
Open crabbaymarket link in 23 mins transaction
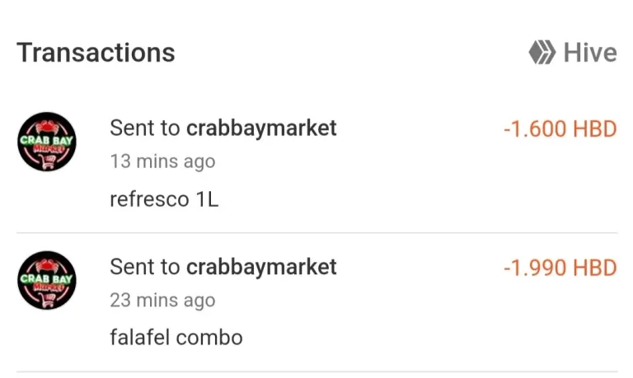pos(261,267)
